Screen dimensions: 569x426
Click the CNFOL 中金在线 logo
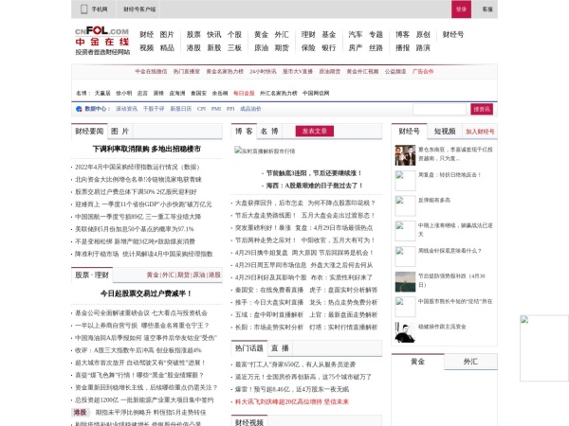pyautogui.click(x=102, y=41)
